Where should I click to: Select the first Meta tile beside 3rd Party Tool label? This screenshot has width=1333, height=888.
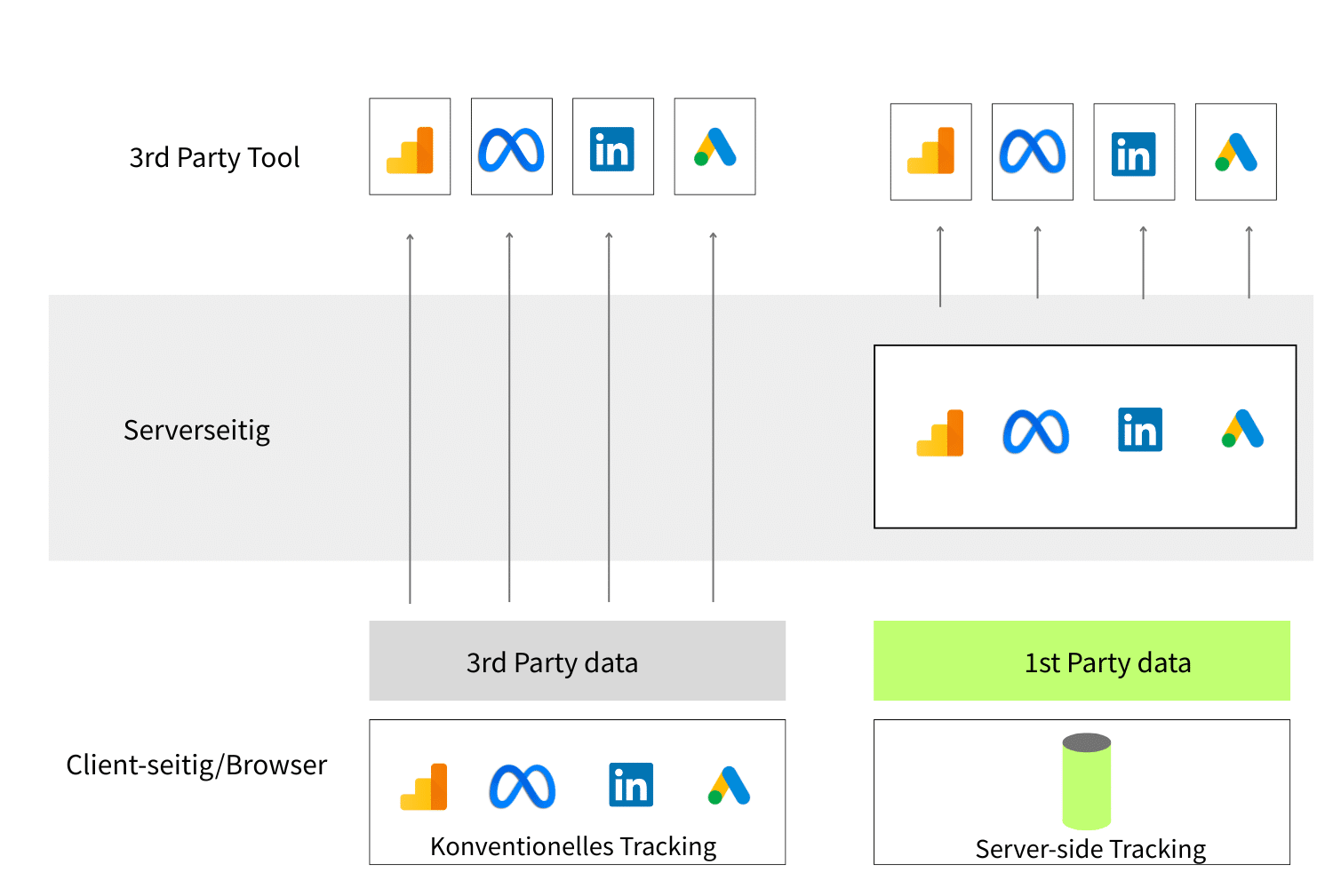click(x=511, y=147)
